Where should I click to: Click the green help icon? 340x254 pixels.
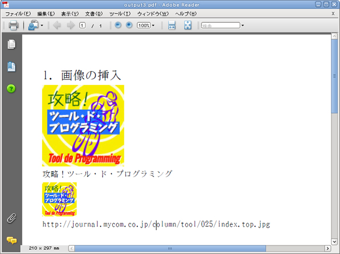[x=11, y=89]
